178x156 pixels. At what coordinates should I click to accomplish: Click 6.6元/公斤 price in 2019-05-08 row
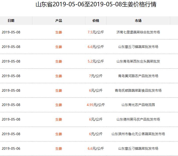pyautogui.click(x=96, y=47)
